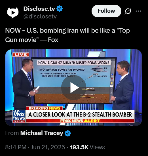Click the Follow button
This screenshot has height=156, width=148.
(106, 11)
